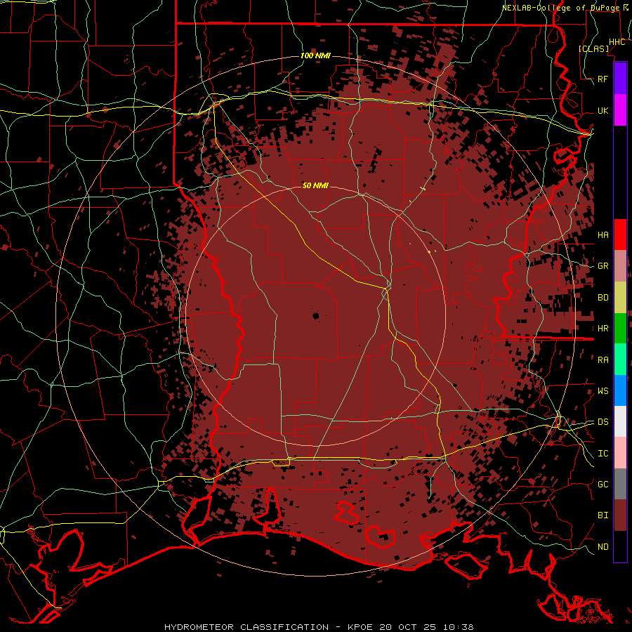Click the "ND" legend label
632x632 pixels.
(603, 546)
